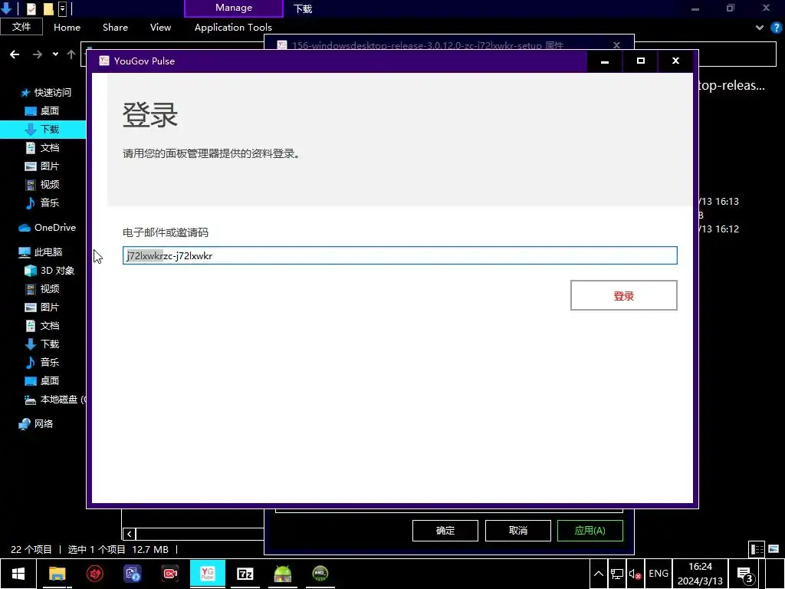This screenshot has height=589, width=785.
Task: Focus the email or invitation code field
Action: coord(399,255)
